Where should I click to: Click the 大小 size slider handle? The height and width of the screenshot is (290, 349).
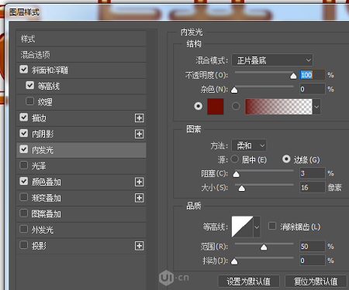pyautogui.click(x=242, y=189)
